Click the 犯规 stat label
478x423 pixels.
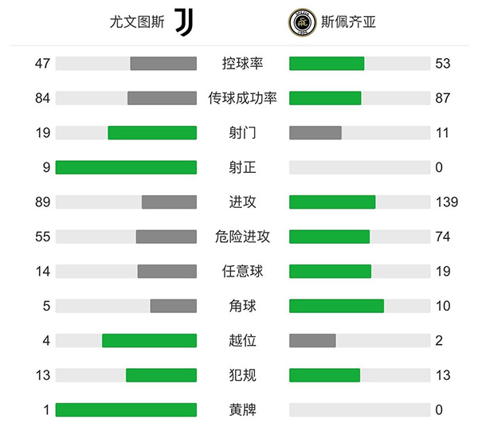click(x=242, y=375)
